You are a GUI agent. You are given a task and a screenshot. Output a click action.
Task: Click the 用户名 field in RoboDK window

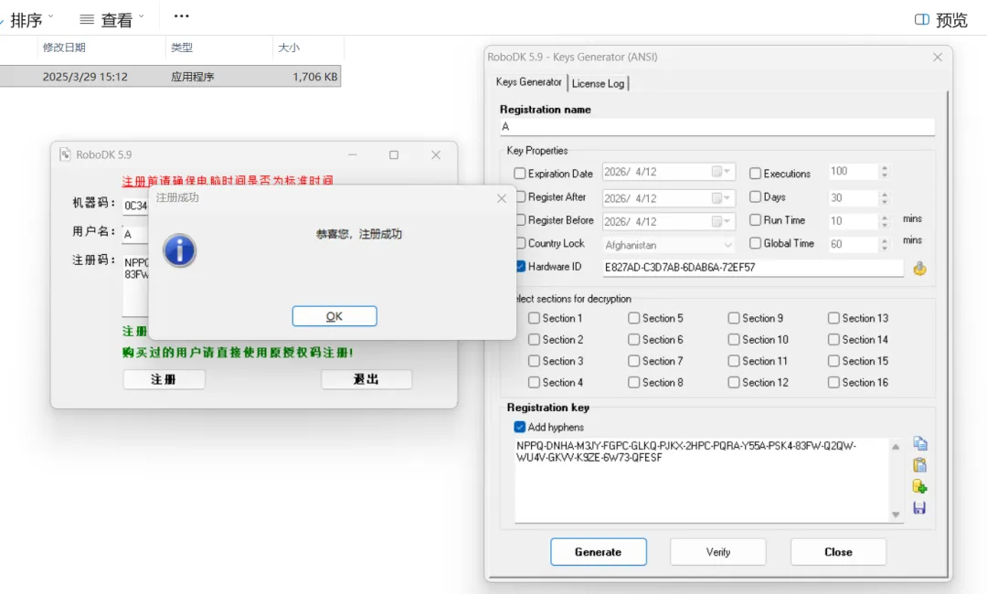135,234
